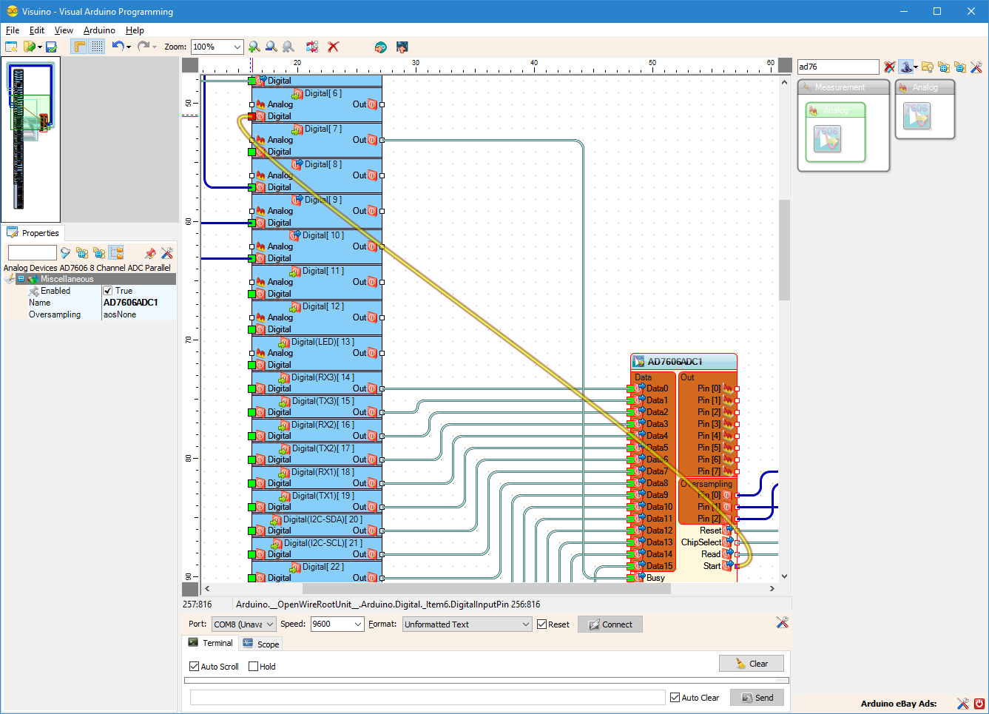Switch to the Scope tab
The height and width of the screenshot is (714, 989).
[260, 644]
